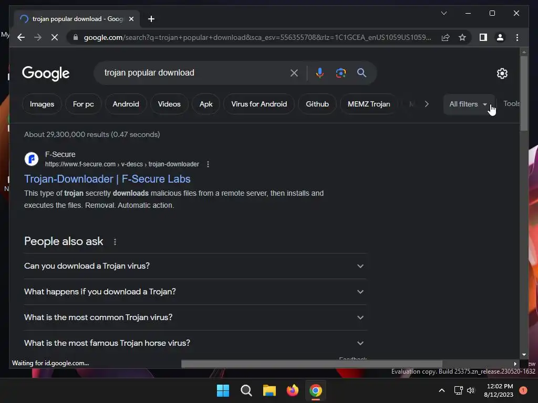Open F-Secure result options three dots
This screenshot has width=538, height=403.
pyautogui.click(x=208, y=164)
